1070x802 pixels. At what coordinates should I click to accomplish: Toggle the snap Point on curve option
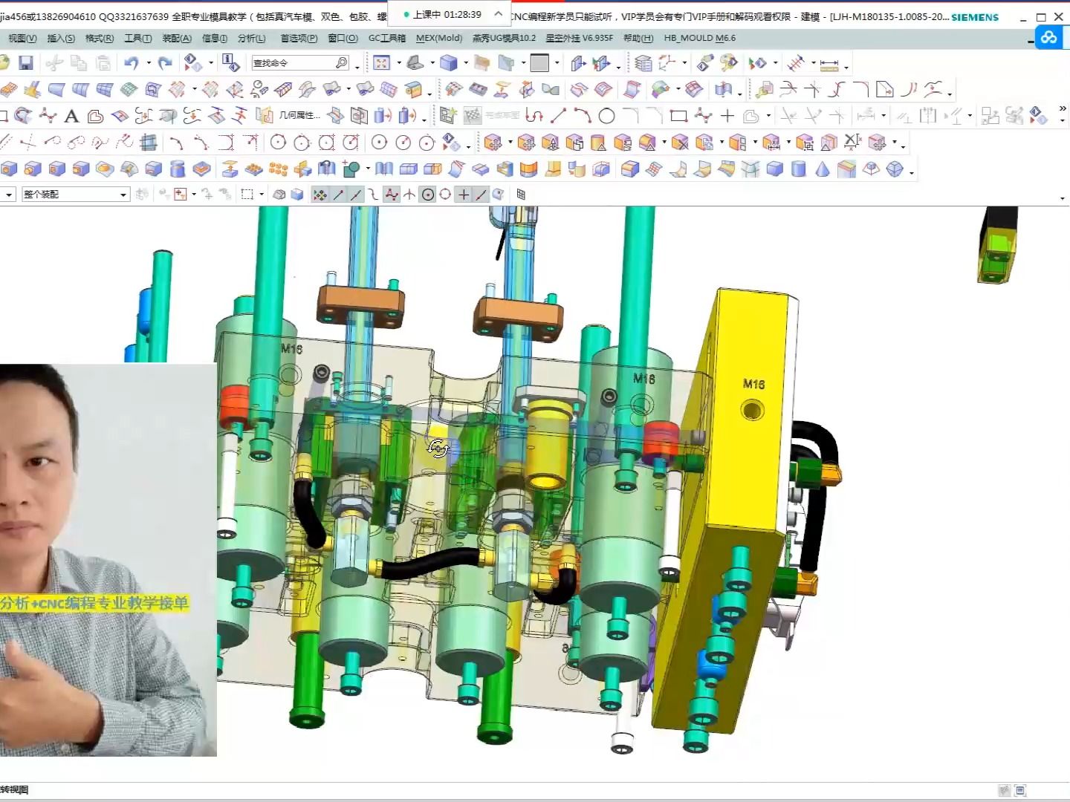pyautogui.click(x=481, y=195)
